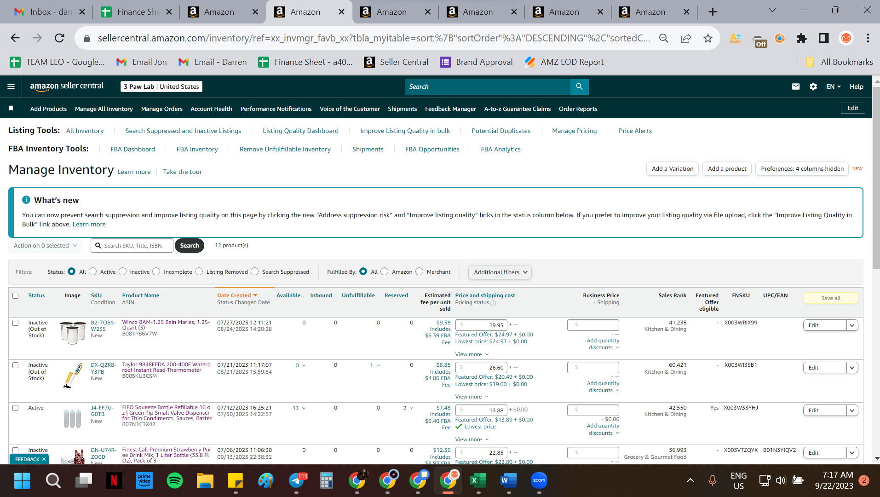This screenshot has width=880, height=497.
Task: Open Spotify from the taskbar
Action: 174,480
